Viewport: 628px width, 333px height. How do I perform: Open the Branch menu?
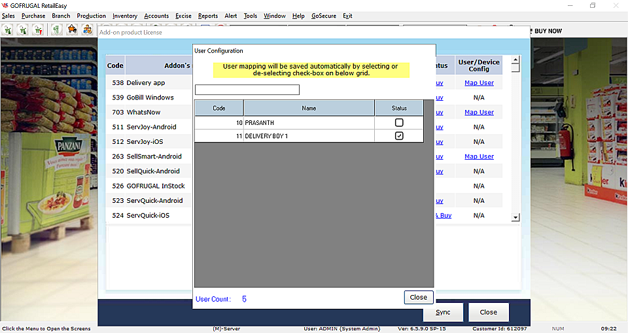click(x=61, y=16)
